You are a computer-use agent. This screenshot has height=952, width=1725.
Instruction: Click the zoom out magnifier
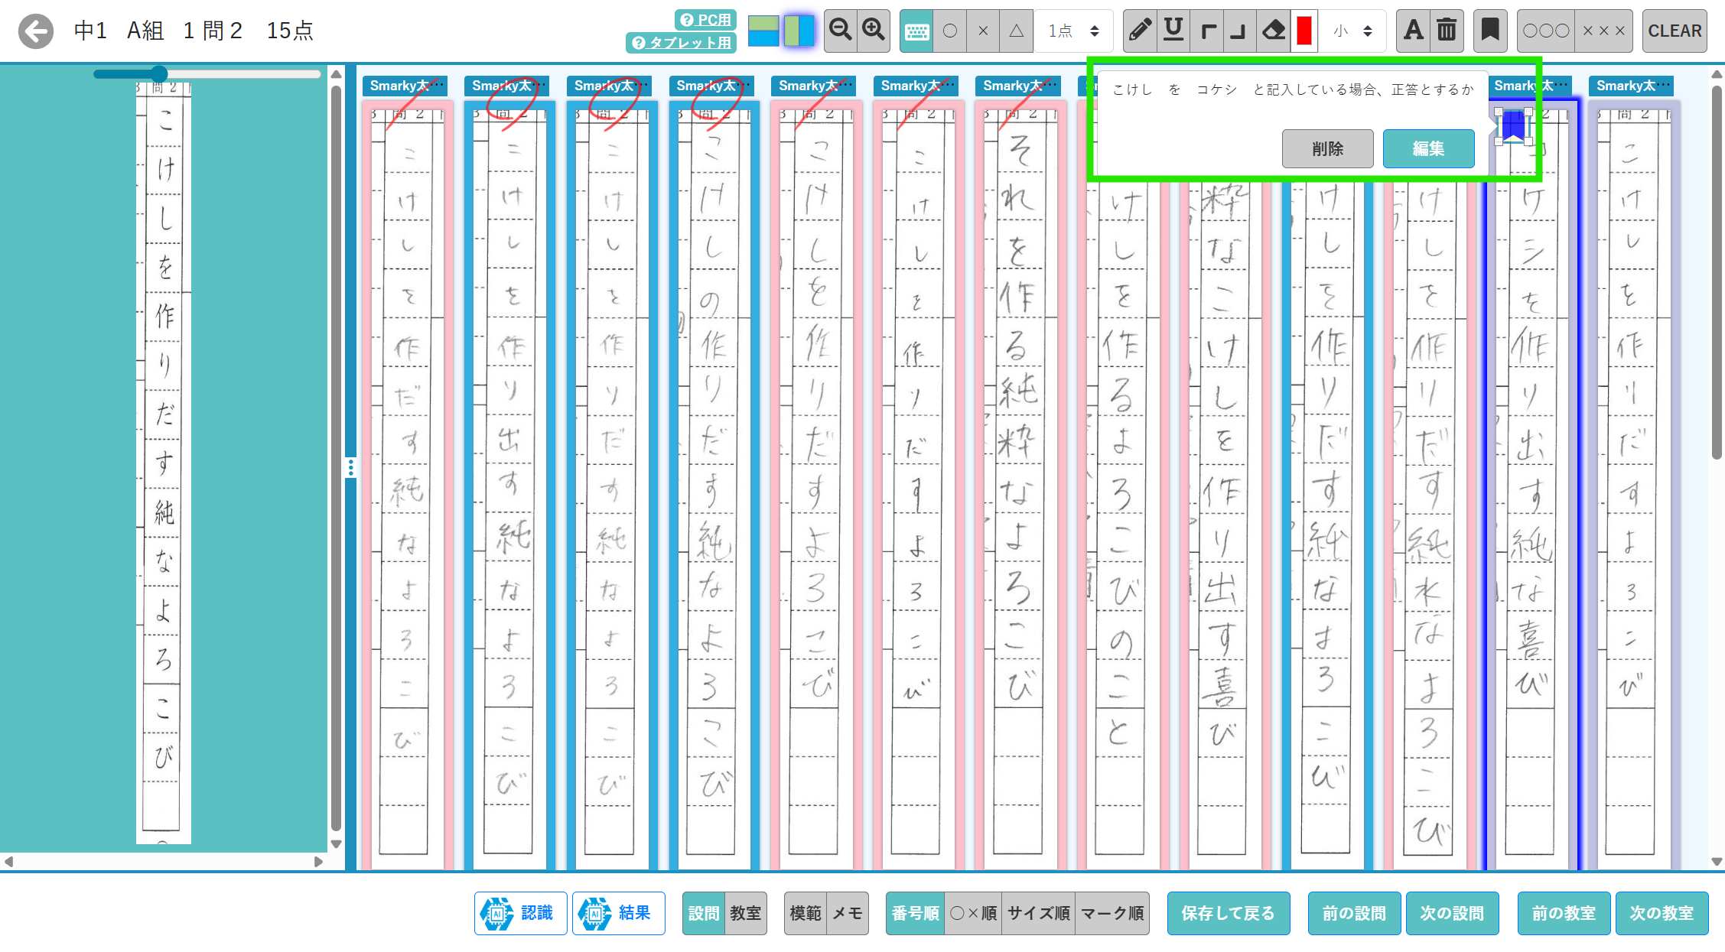840,31
